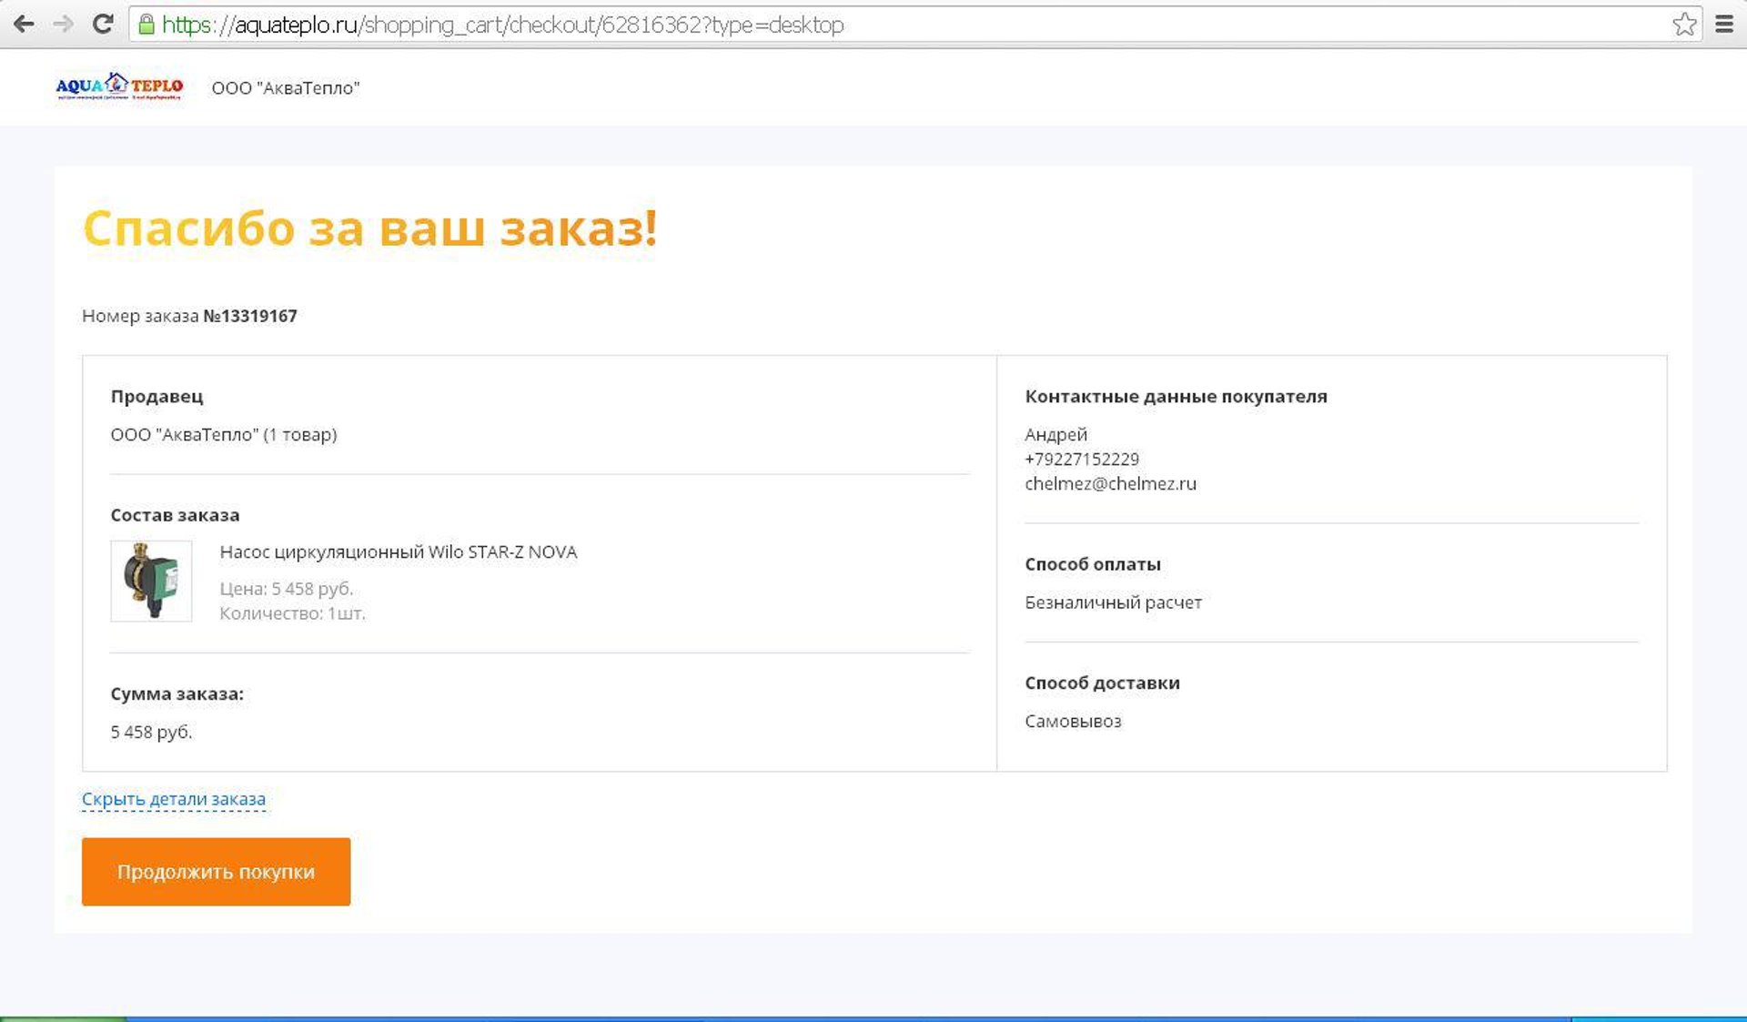Click the Способ оплаты heading
The height and width of the screenshot is (1022, 1747).
[1093, 564]
